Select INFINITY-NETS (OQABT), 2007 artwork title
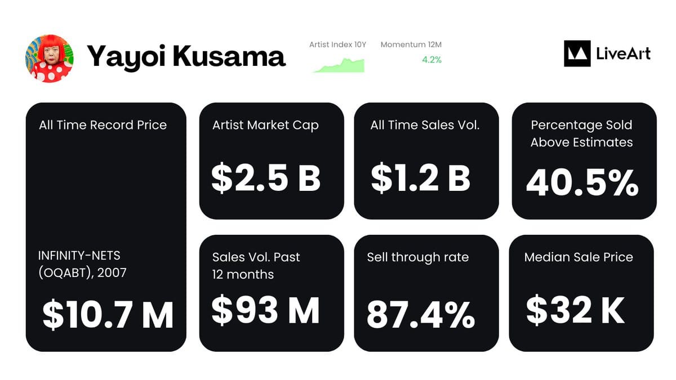Screen dimensions: 676x380 82,264
